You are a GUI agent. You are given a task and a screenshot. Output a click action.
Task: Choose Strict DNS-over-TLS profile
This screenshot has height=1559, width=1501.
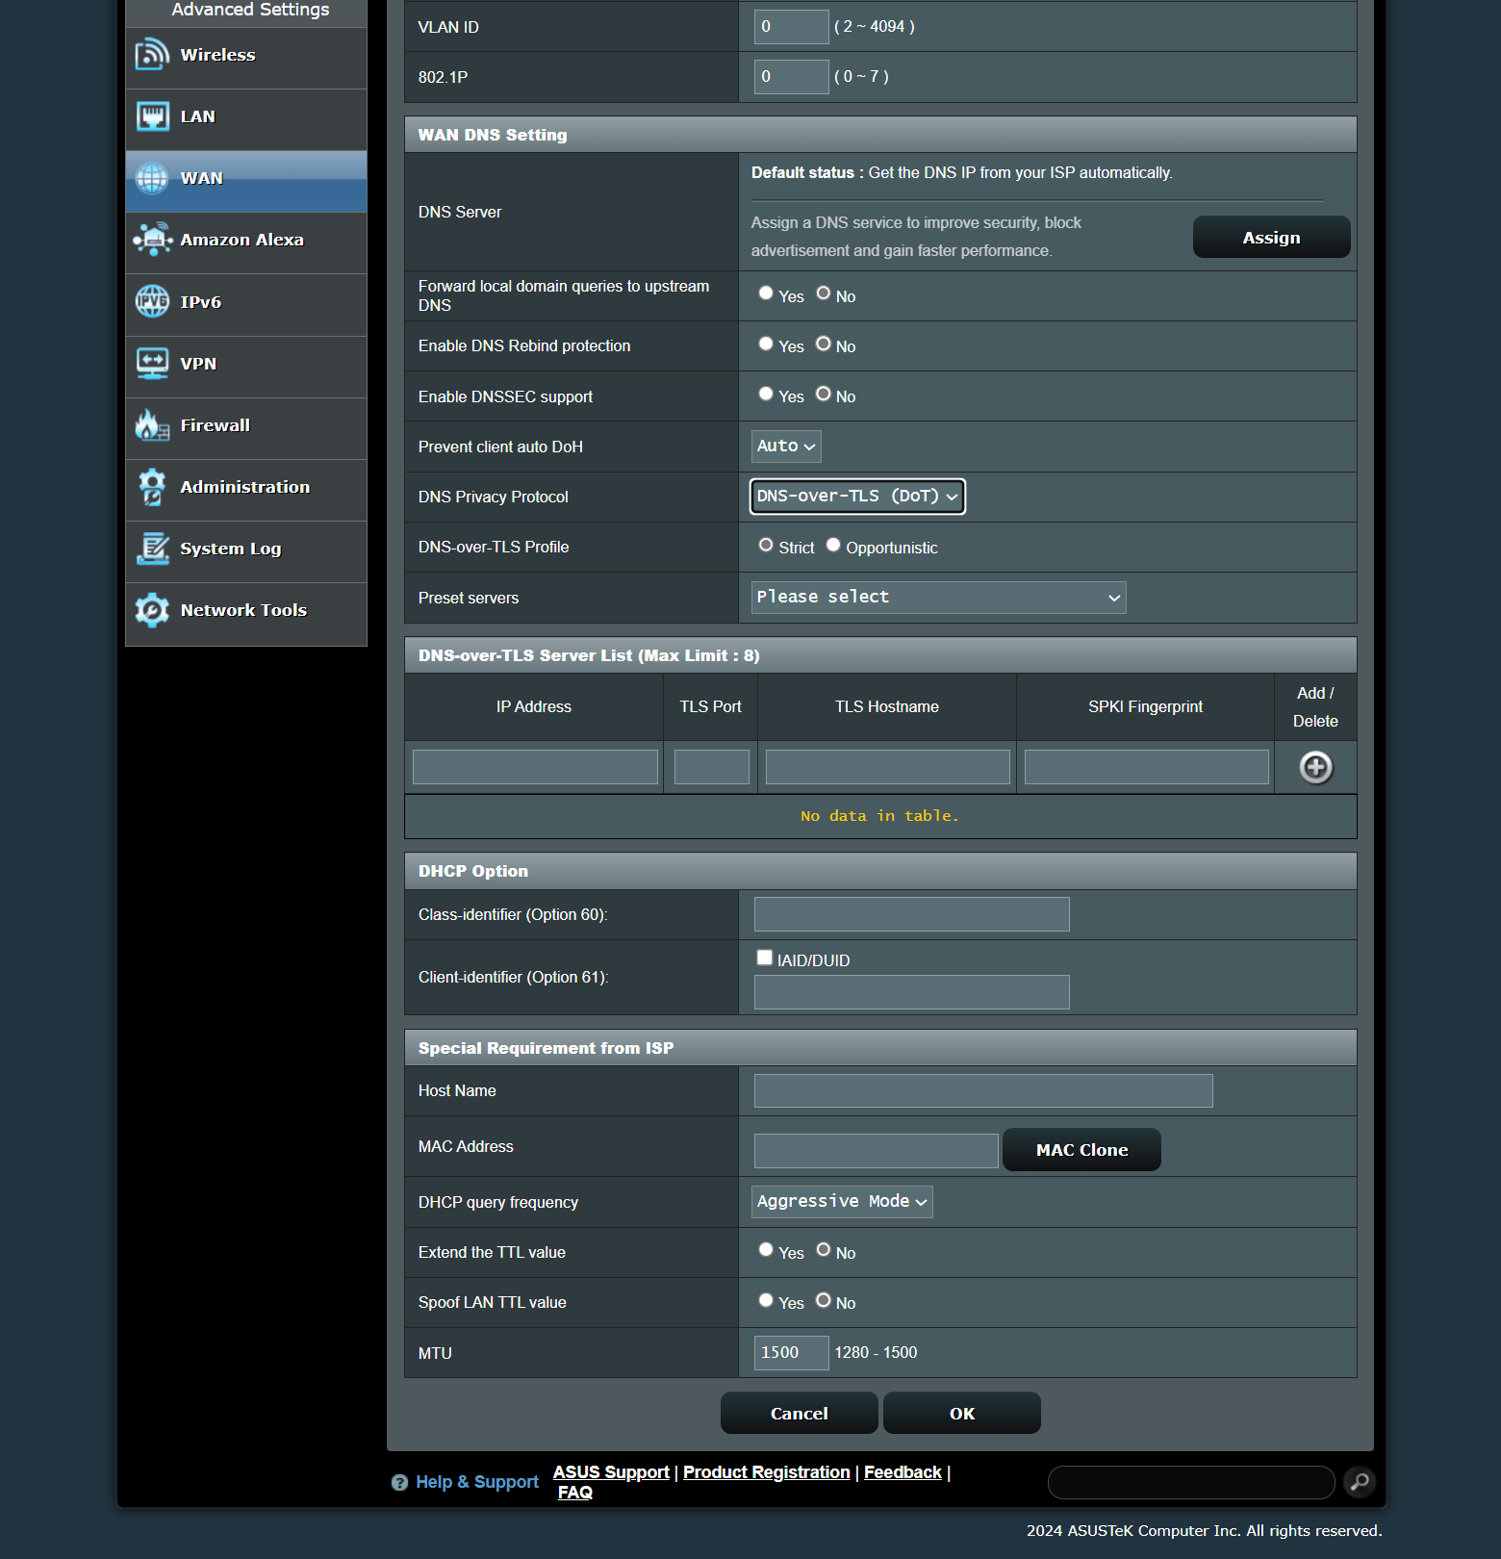pyautogui.click(x=766, y=545)
